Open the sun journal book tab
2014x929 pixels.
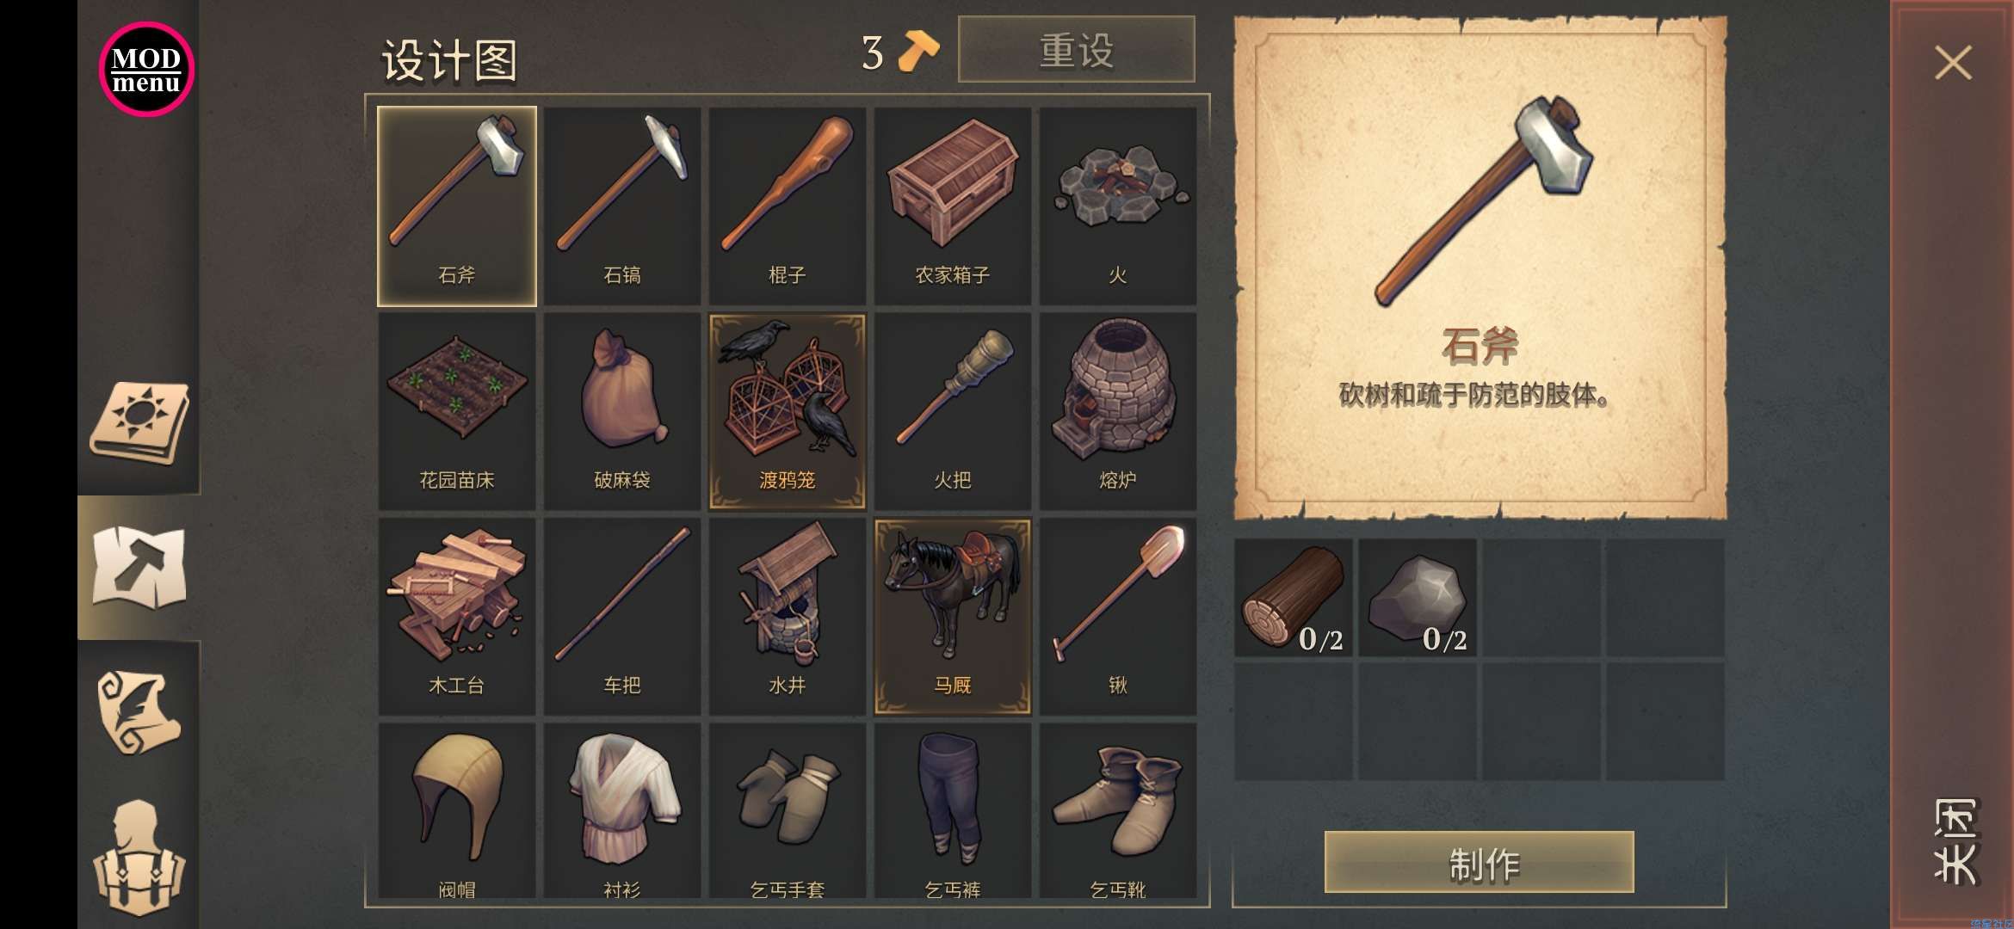[139, 423]
